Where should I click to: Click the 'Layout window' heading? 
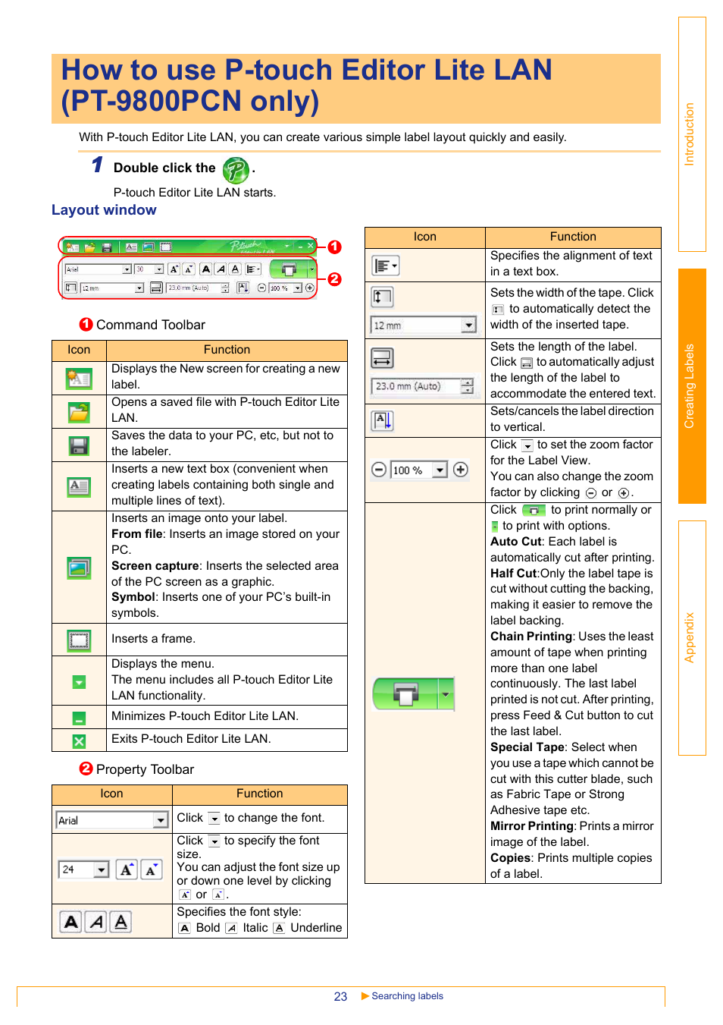104,210
